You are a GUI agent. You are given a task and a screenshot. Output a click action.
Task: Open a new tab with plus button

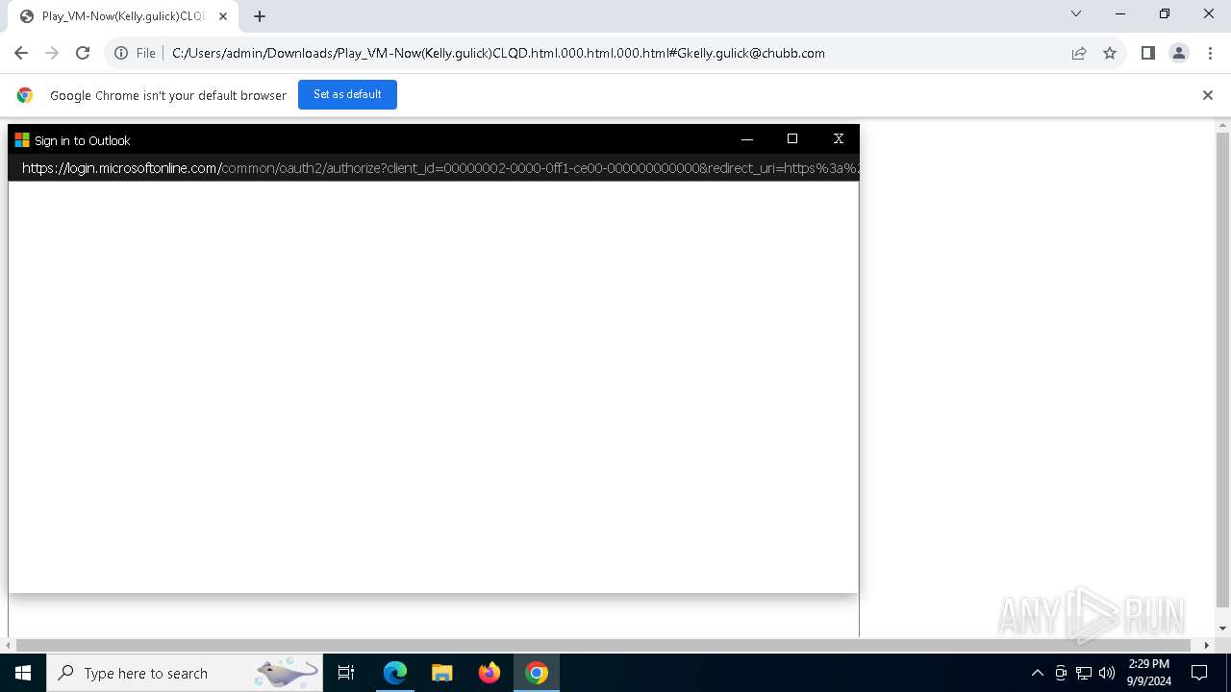[260, 16]
